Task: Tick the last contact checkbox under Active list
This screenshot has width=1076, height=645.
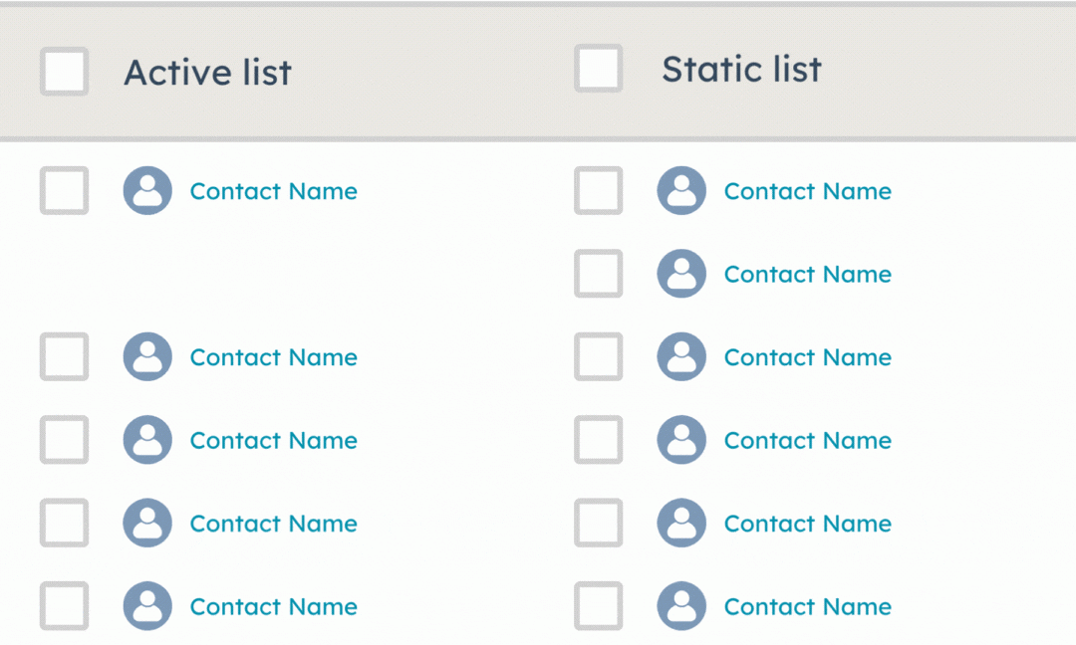Action: pyautogui.click(x=64, y=606)
